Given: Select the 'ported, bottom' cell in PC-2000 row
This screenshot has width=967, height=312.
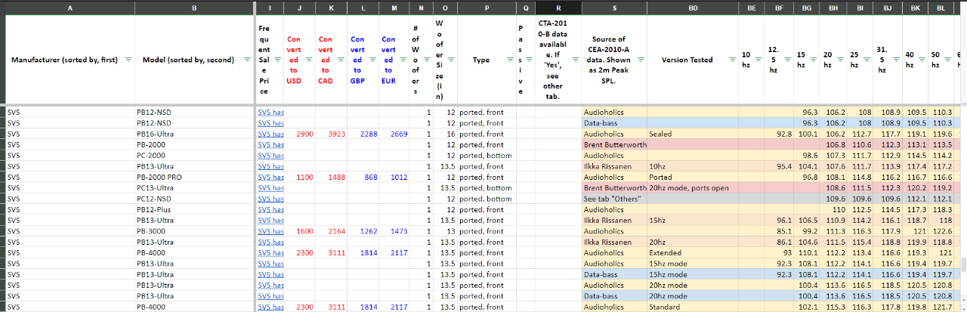Looking at the screenshot, I should click(487, 155).
